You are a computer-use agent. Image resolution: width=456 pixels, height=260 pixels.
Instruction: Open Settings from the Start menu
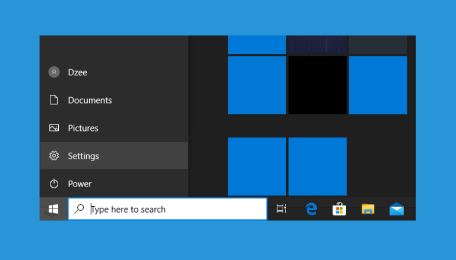point(114,156)
